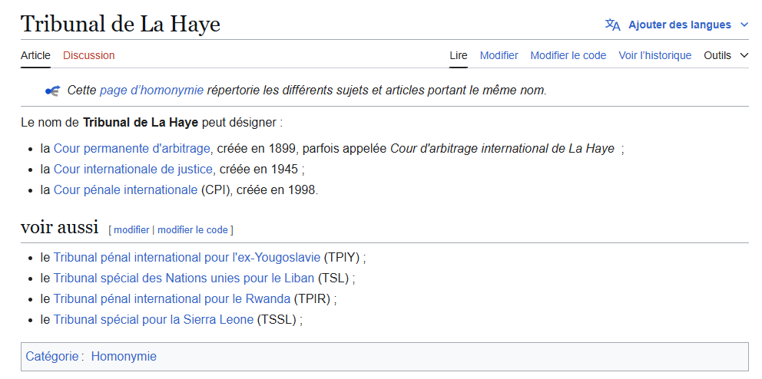The width and height of the screenshot is (762, 379).
Task: Open Tribunal spécial des Nations unies Liban
Action: [x=184, y=278]
